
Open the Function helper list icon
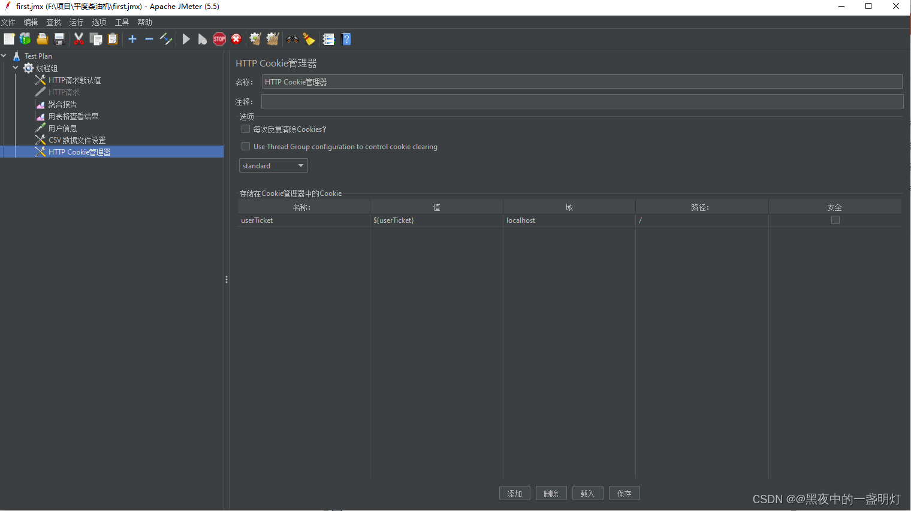(328, 39)
